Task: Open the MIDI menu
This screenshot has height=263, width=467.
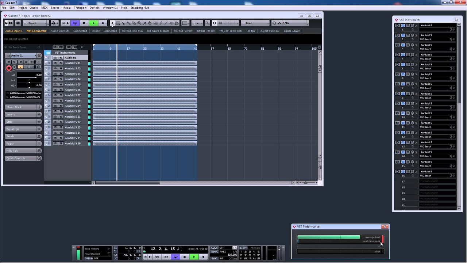Action: (x=44, y=8)
